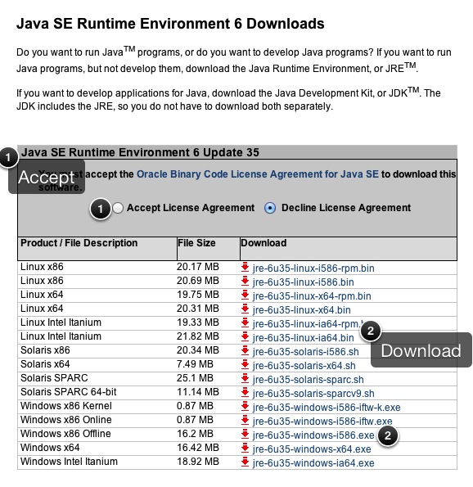
Task: Click the Solaris x86 row label
Action: coord(45,350)
